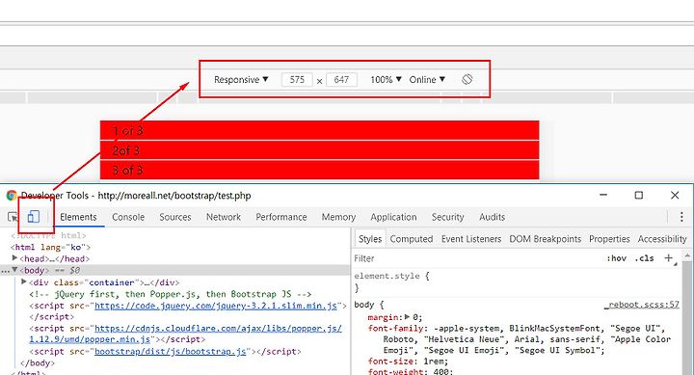Follow the cdnjs popper.js script link

(x=218, y=328)
